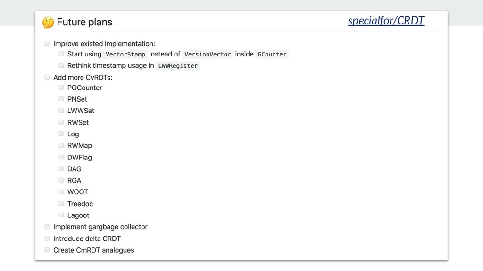Check the Improve existed implementation checkbox
The image size is (483, 271).
47,43
